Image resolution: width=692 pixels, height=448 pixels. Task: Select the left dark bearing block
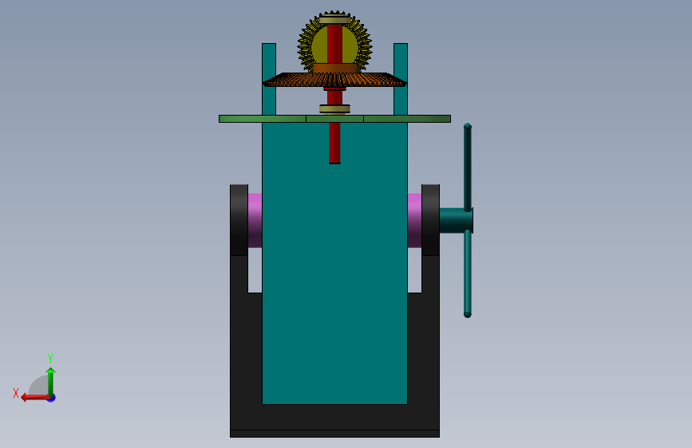pos(239,220)
